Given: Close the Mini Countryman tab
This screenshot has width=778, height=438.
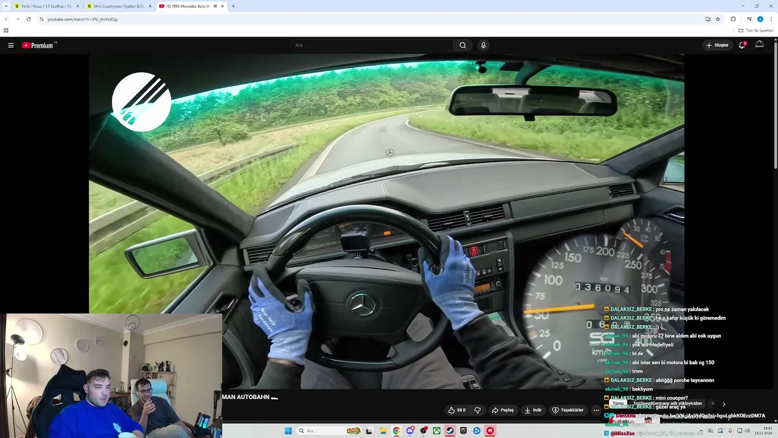Looking at the screenshot, I should [150, 6].
